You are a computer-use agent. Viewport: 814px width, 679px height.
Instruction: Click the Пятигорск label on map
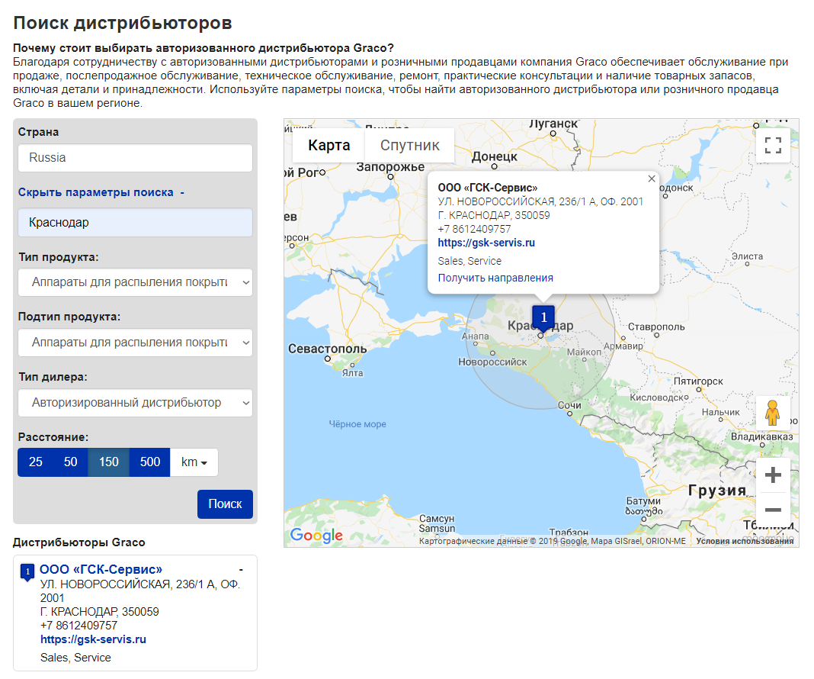[x=697, y=381]
